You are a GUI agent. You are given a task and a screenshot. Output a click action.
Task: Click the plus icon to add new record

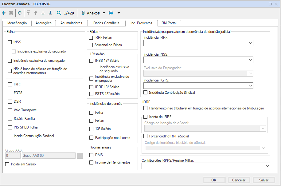pos(4,13)
